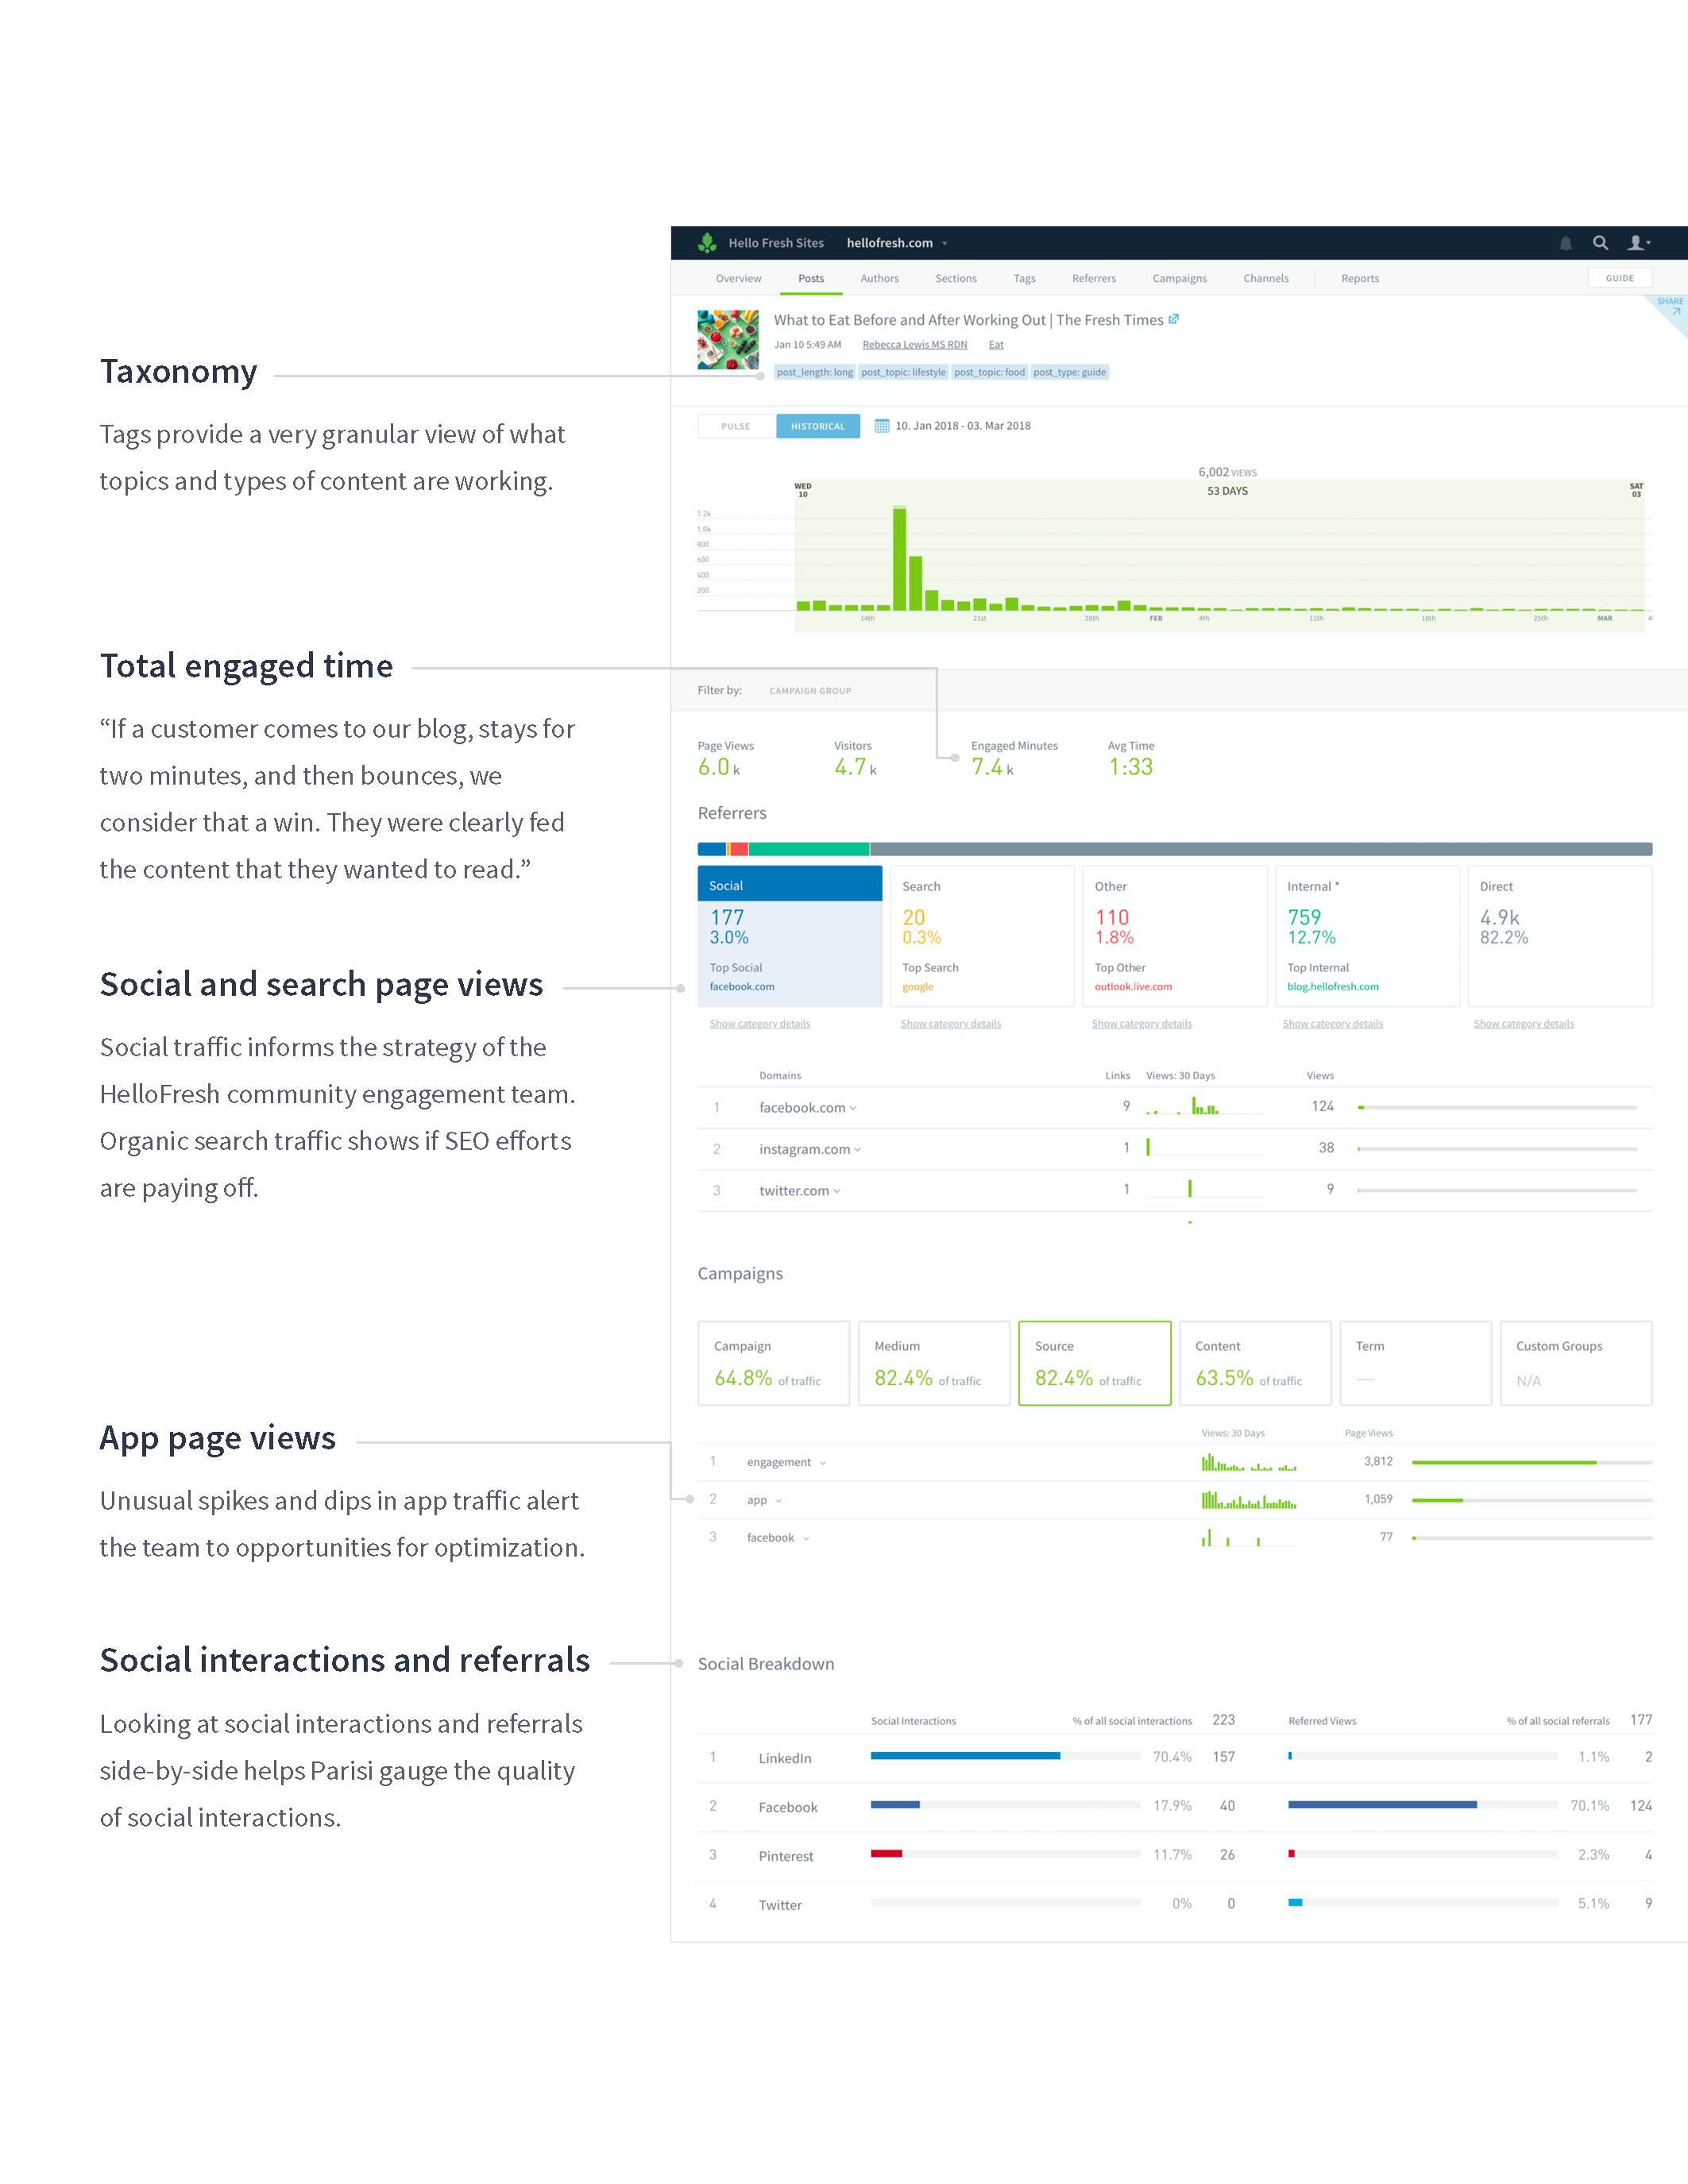Open outlook.live.com top other link
Viewport: 1688px width, 2184px height.
[x=1133, y=987]
